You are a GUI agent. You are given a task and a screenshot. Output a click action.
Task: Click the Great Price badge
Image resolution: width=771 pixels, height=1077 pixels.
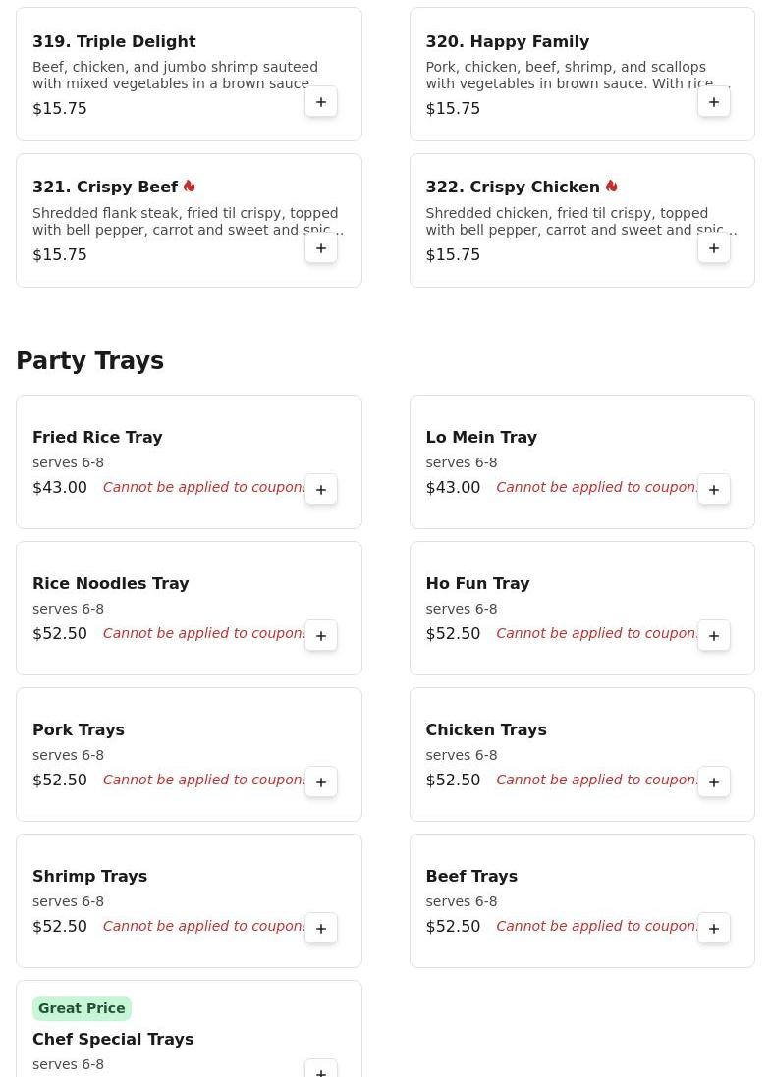point(82,1008)
